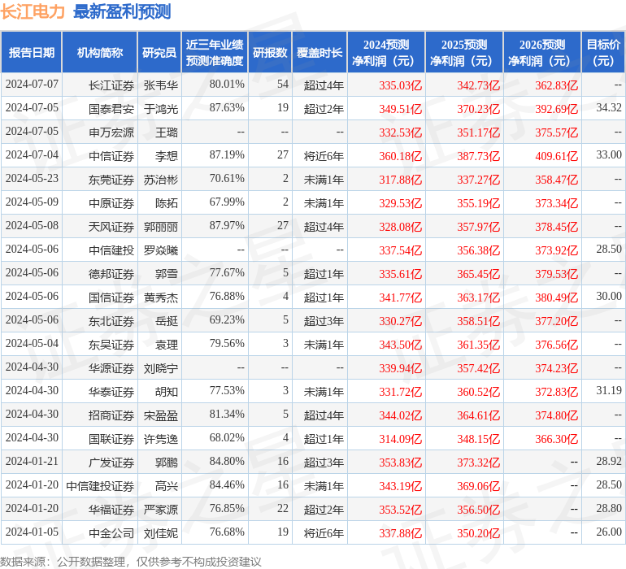This screenshot has height=569, width=626.
Task: Click analyst name 宋盈盈
Action: pos(161,415)
